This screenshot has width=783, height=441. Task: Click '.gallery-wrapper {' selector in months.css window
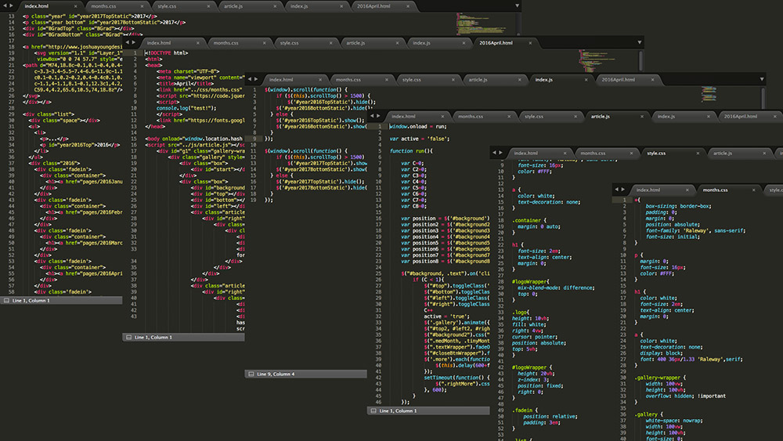[x=659, y=378]
